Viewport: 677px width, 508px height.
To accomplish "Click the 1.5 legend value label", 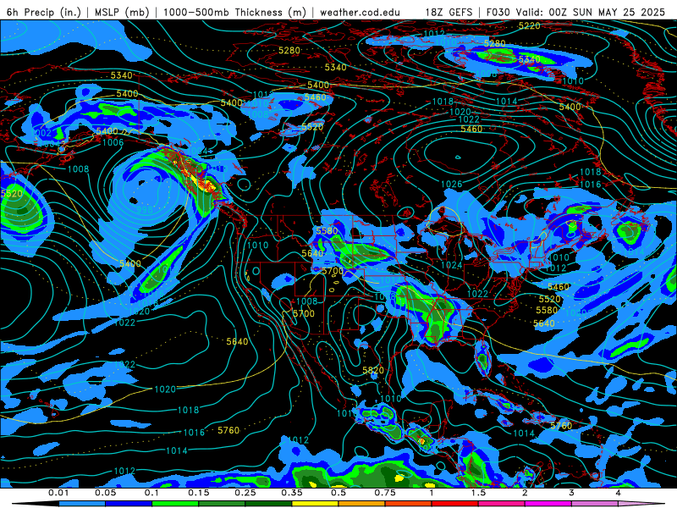I will (x=478, y=493).
